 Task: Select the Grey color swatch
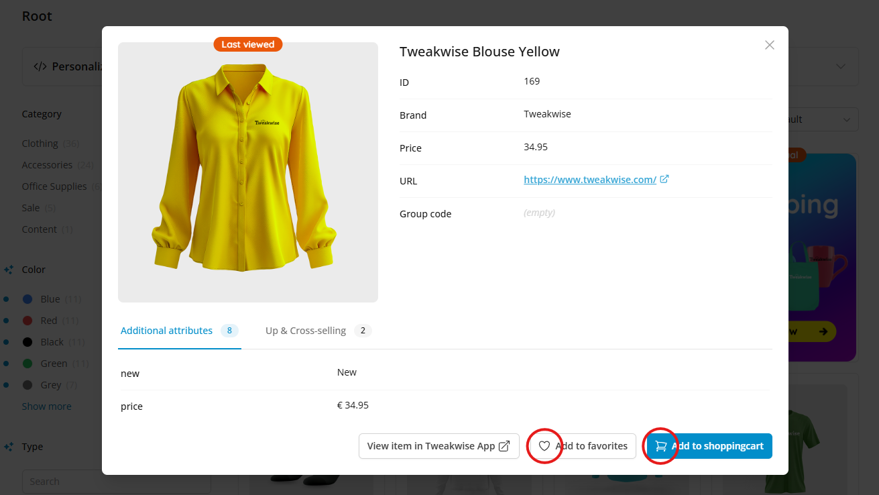27,385
